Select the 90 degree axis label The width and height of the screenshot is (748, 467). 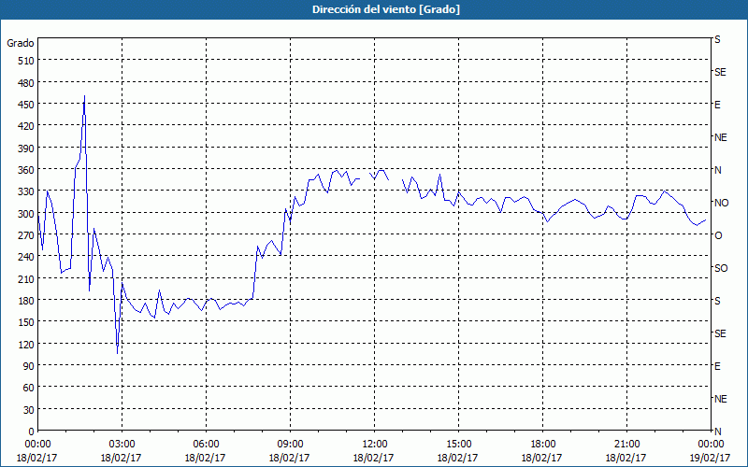coord(29,366)
